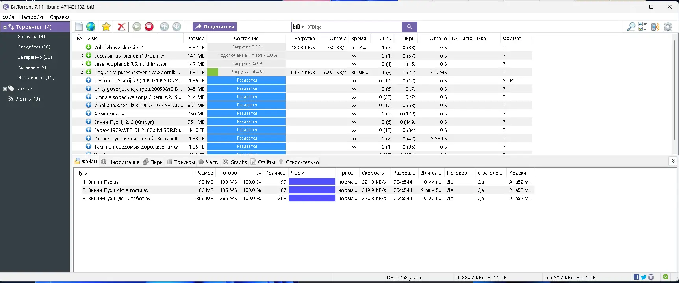Click the magnifying glass icon in right toolbar
Viewport: 679px width, 283px height.
631,27
